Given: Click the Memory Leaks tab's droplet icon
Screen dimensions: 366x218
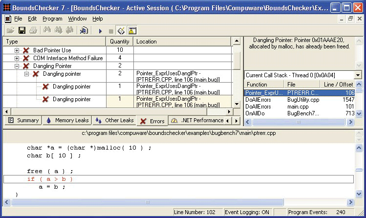Looking at the screenshot, I should tap(48, 120).
